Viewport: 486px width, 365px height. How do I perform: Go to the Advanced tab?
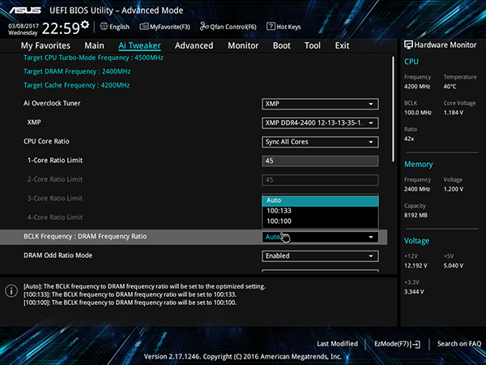194,45
